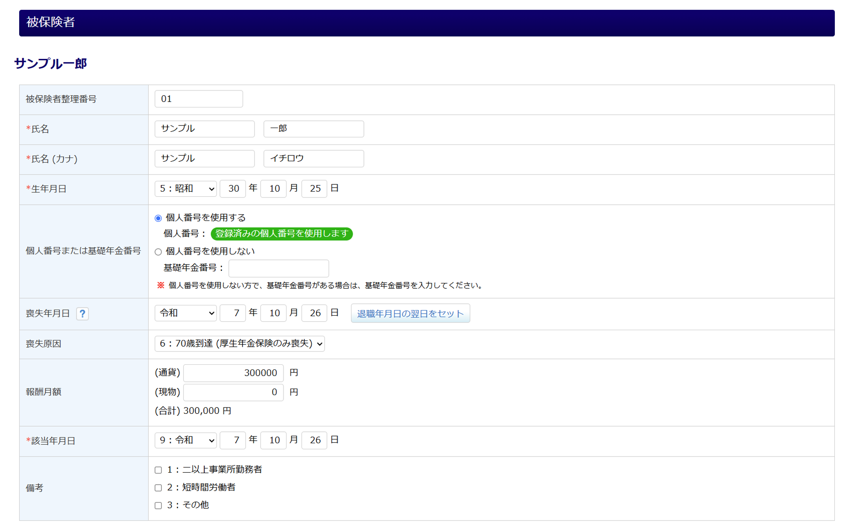Image resolution: width=854 pixels, height=532 pixels.
Task: Tick the 短時間労働者 checkbox
Action: pos(158,488)
